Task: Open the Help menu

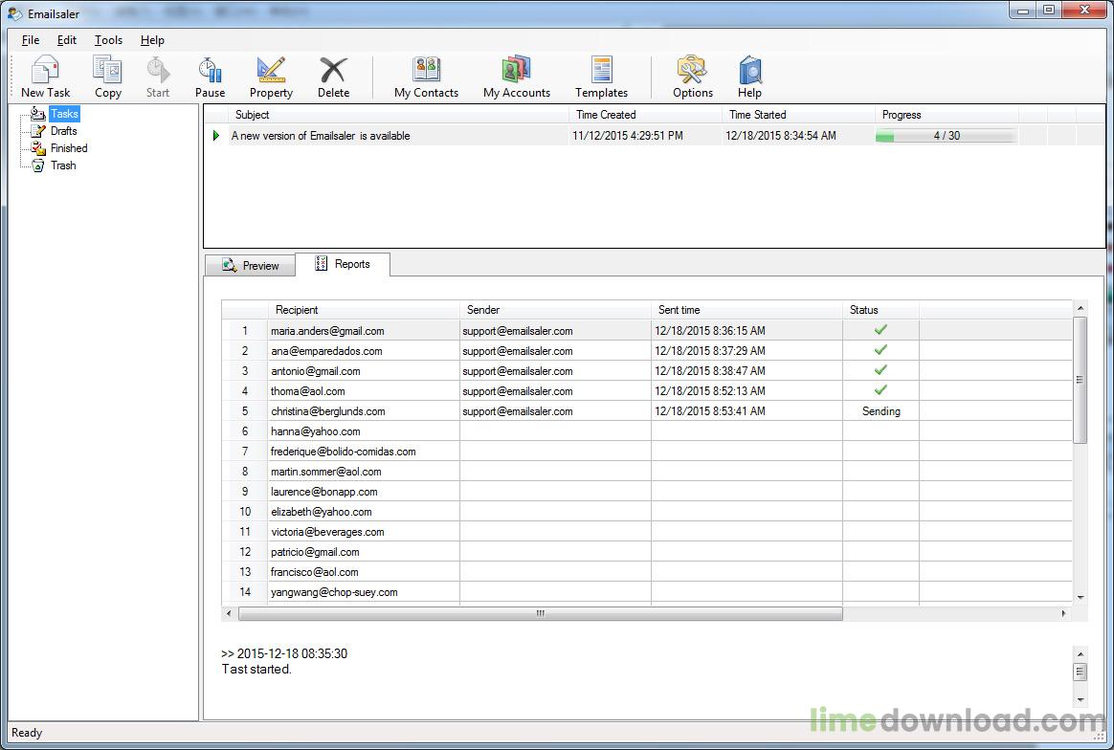Action: coord(152,40)
